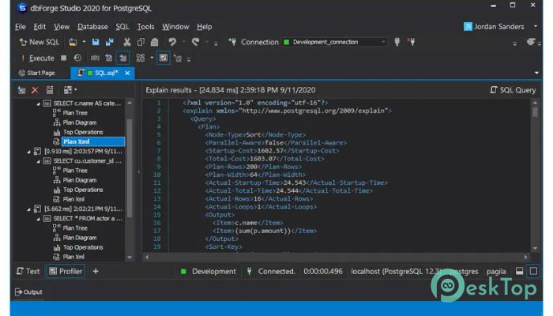This screenshot has width=553, height=316.
Task: Open the dropdown arrow next to Open File
Action: [x=84, y=42]
